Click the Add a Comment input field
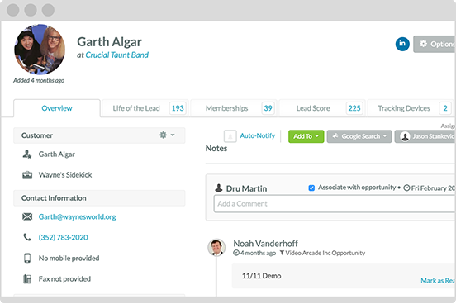456x304 pixels. (335, 204)
